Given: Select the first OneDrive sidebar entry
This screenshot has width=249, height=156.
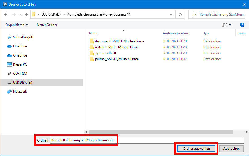Looking at the screenshot, I should point(20,46).
